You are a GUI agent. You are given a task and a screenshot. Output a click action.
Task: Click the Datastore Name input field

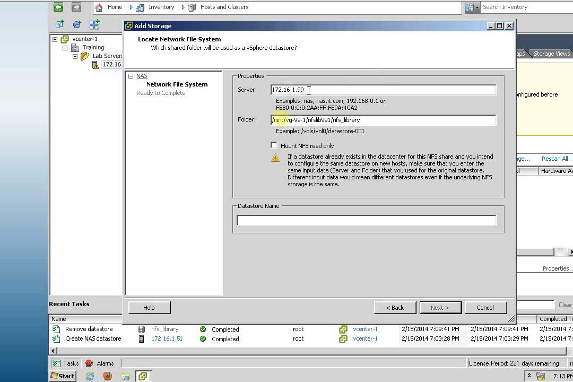(x=366, y=220)
